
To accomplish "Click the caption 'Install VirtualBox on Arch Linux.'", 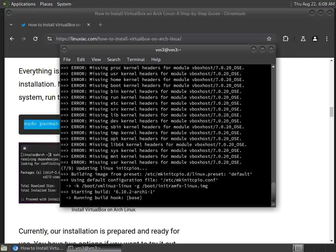I will click(104, 210).
